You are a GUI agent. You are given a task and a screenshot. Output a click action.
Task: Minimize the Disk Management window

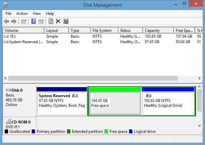[x=176, y=4]
